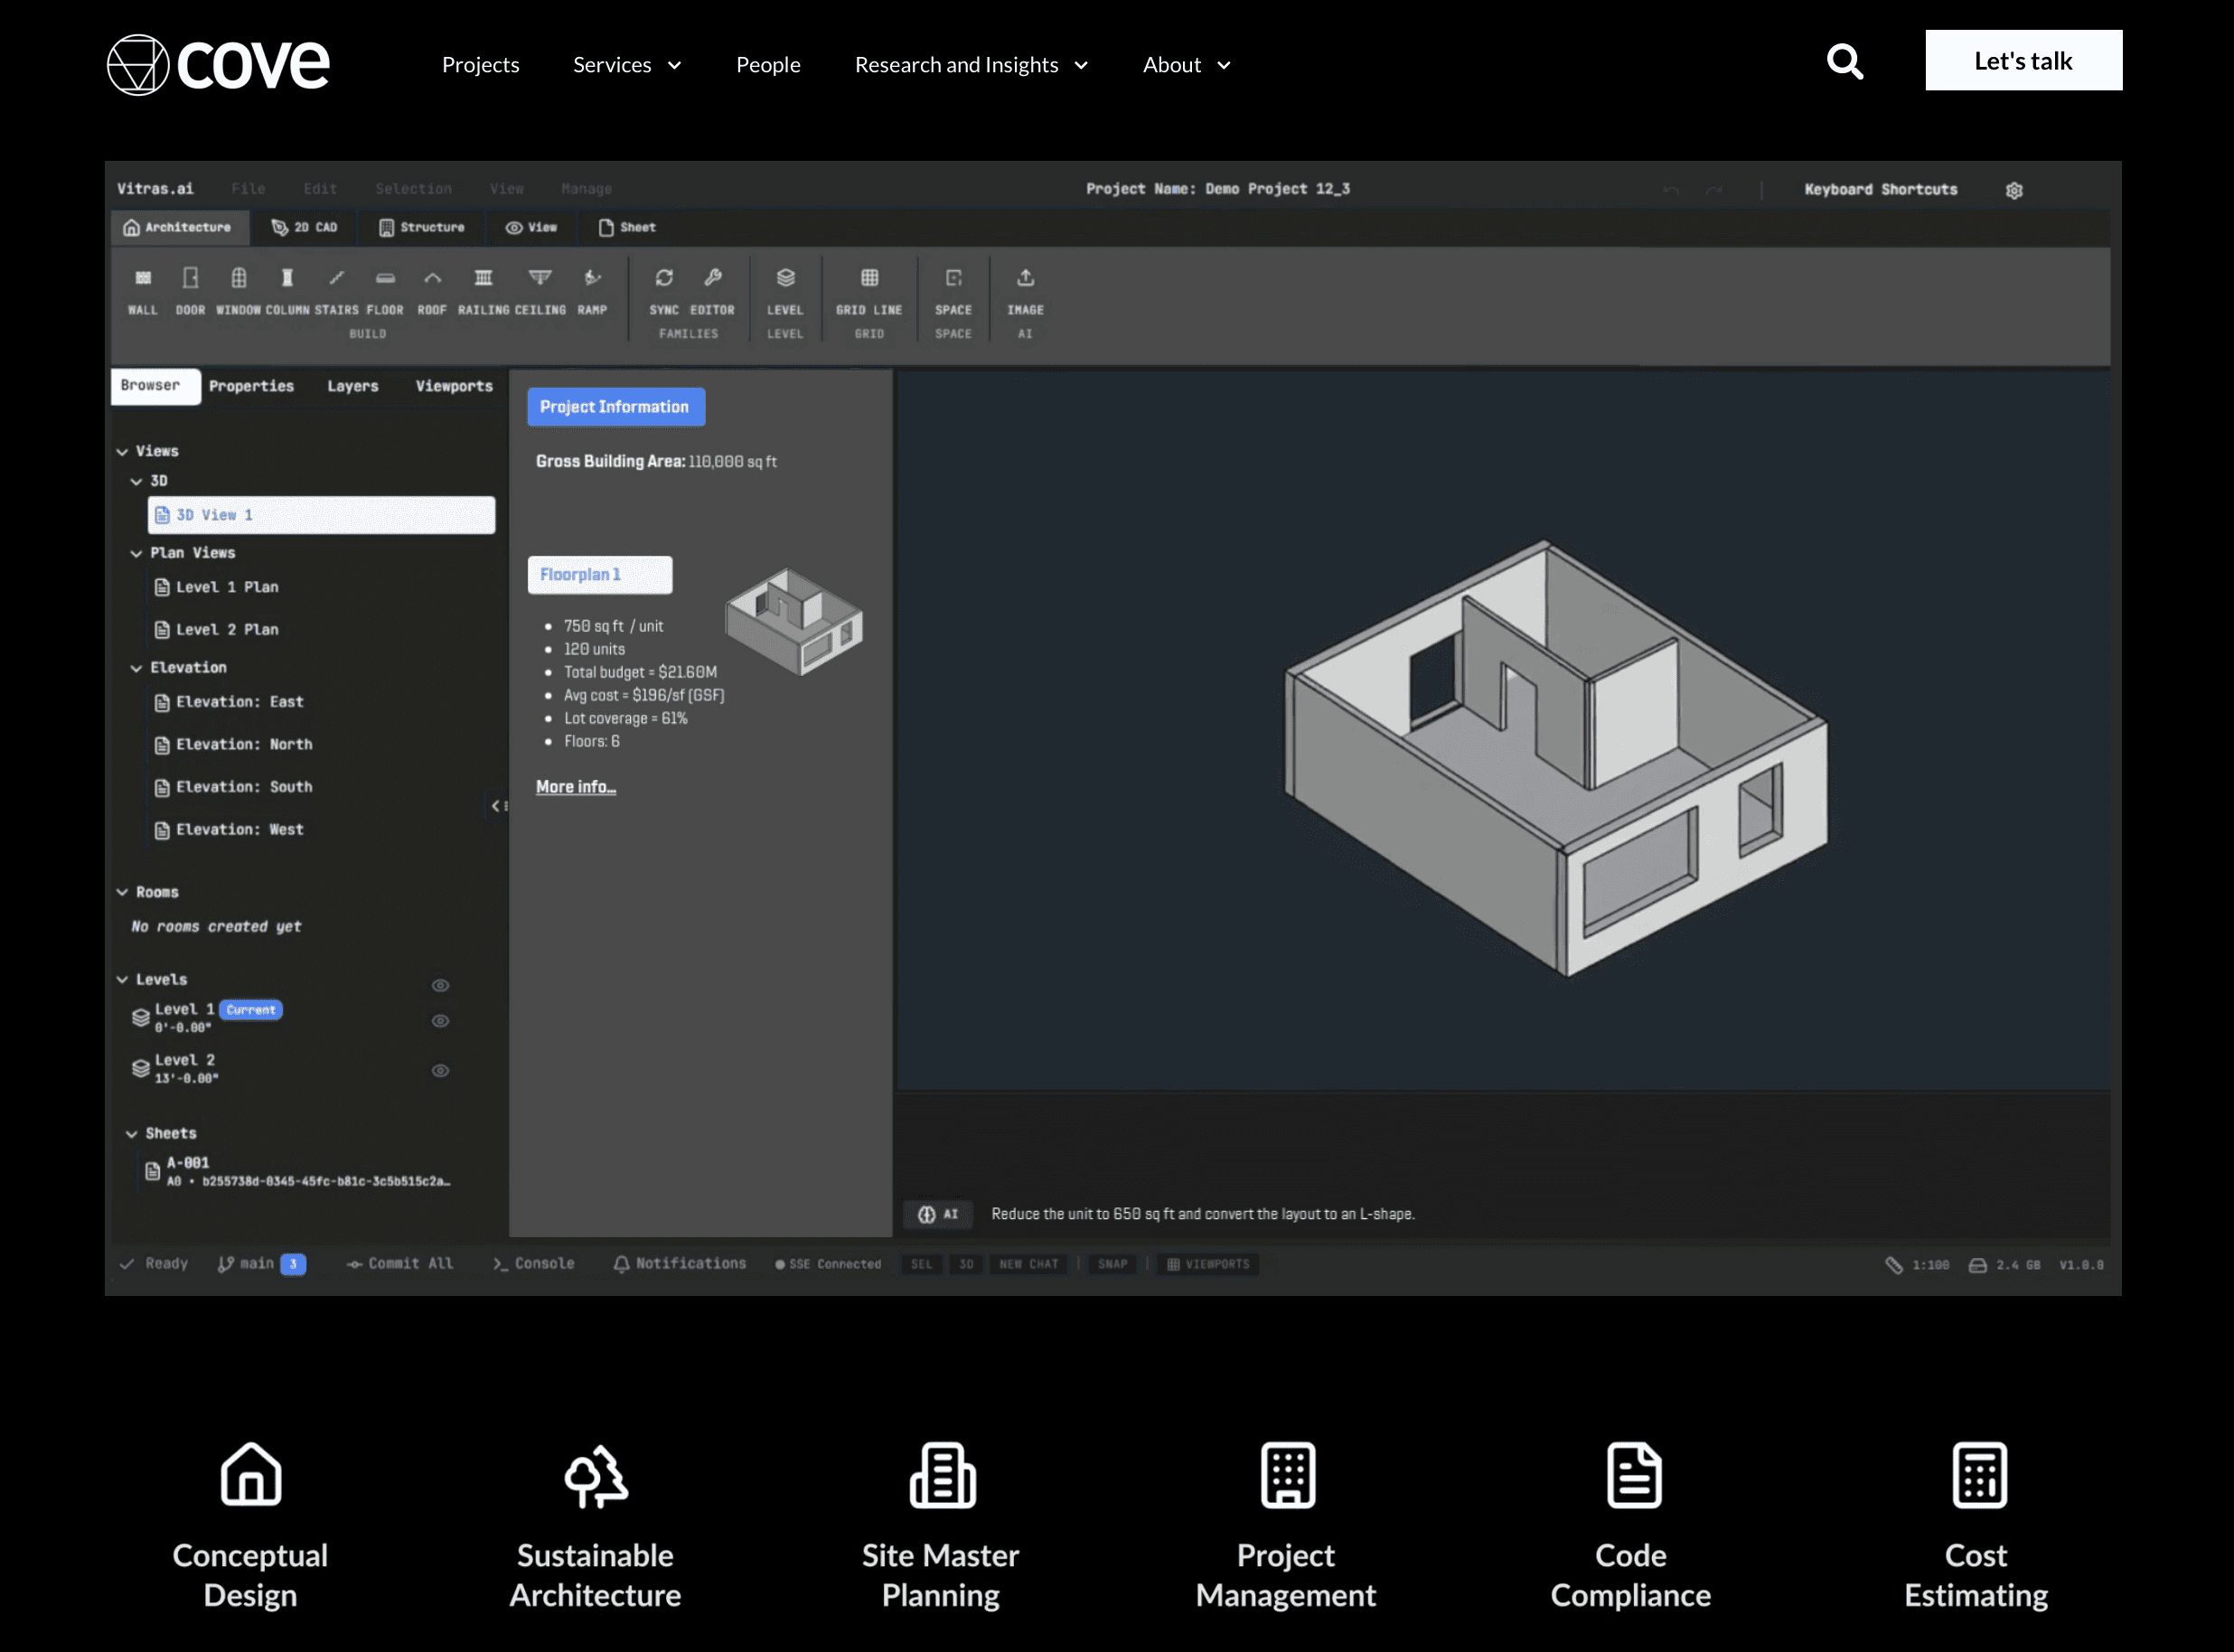Toggle the Levels section visibility eye
This screenshot has height=1652, width=2234.
click(x=440, y=985)
